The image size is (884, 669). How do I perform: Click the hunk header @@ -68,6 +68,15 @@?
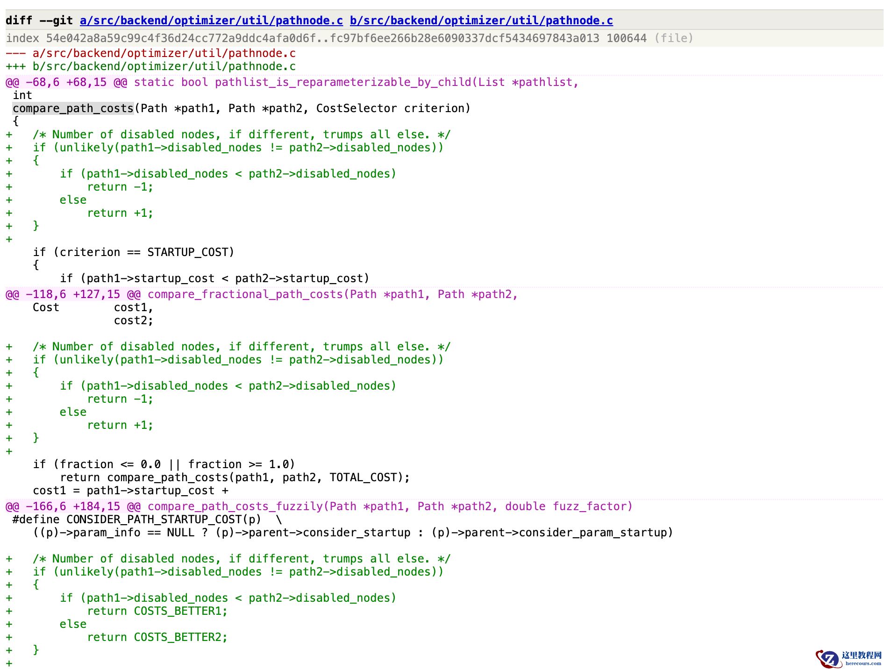66,82
